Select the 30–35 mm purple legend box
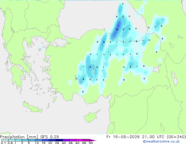The image size is (186, 144). (x=66, y=140)
